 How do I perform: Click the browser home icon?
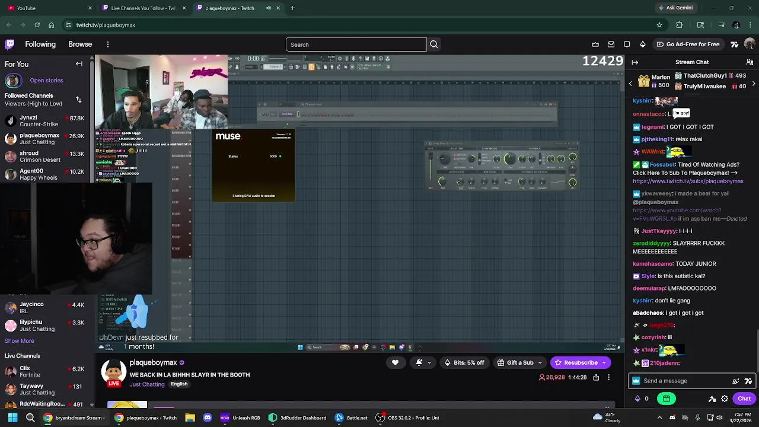[51, 25]
